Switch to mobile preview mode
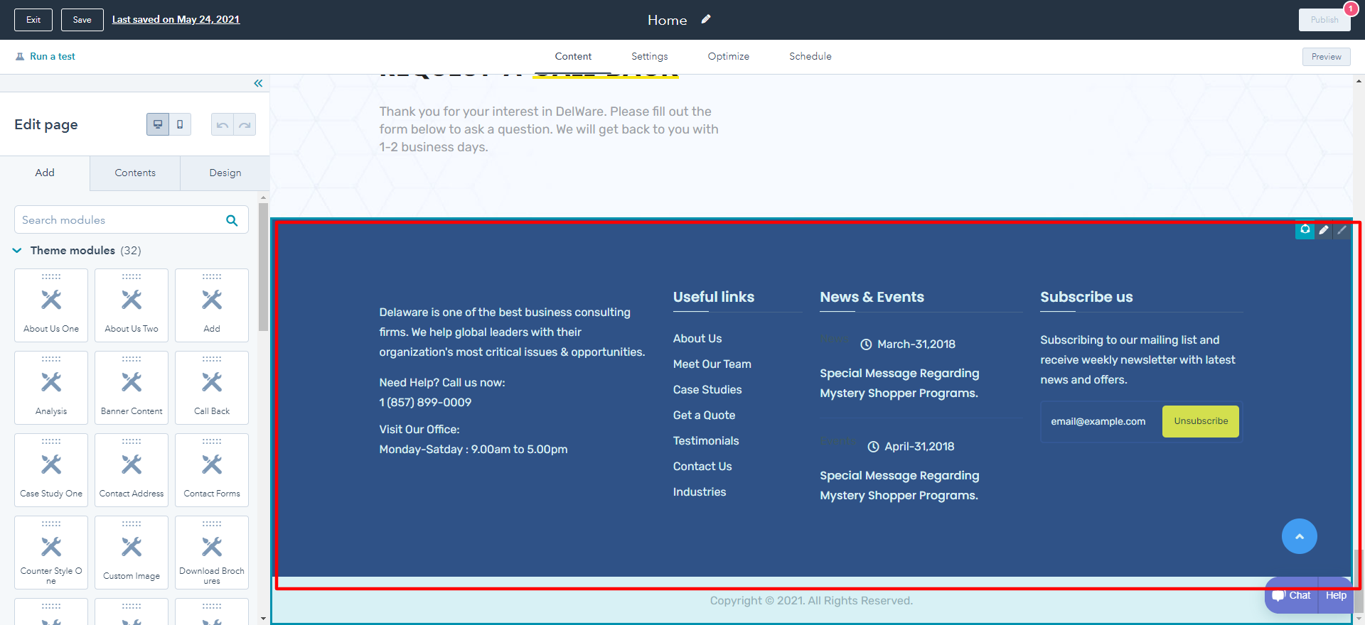 click(x=180, y=124)
